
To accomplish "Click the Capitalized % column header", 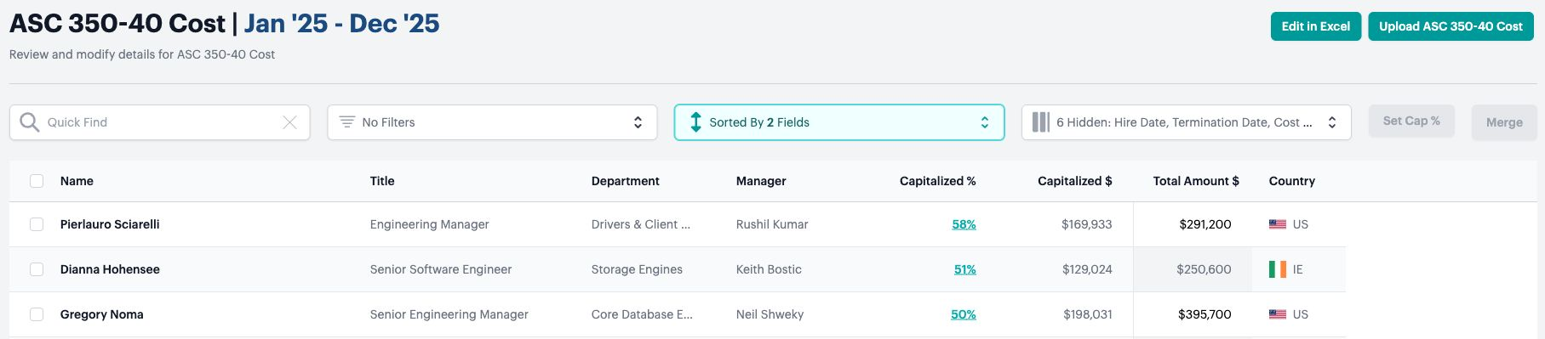I will point(937,181).
